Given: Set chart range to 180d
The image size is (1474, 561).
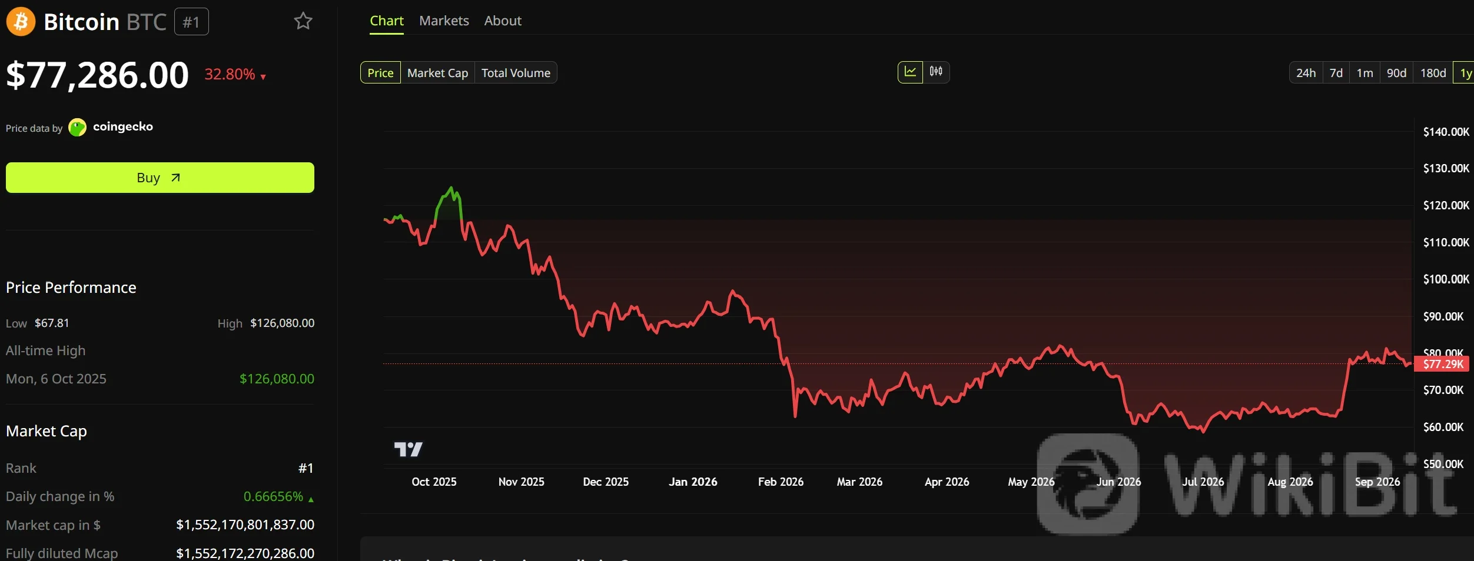Looking at the screenshot, I should coord(1433,73).
